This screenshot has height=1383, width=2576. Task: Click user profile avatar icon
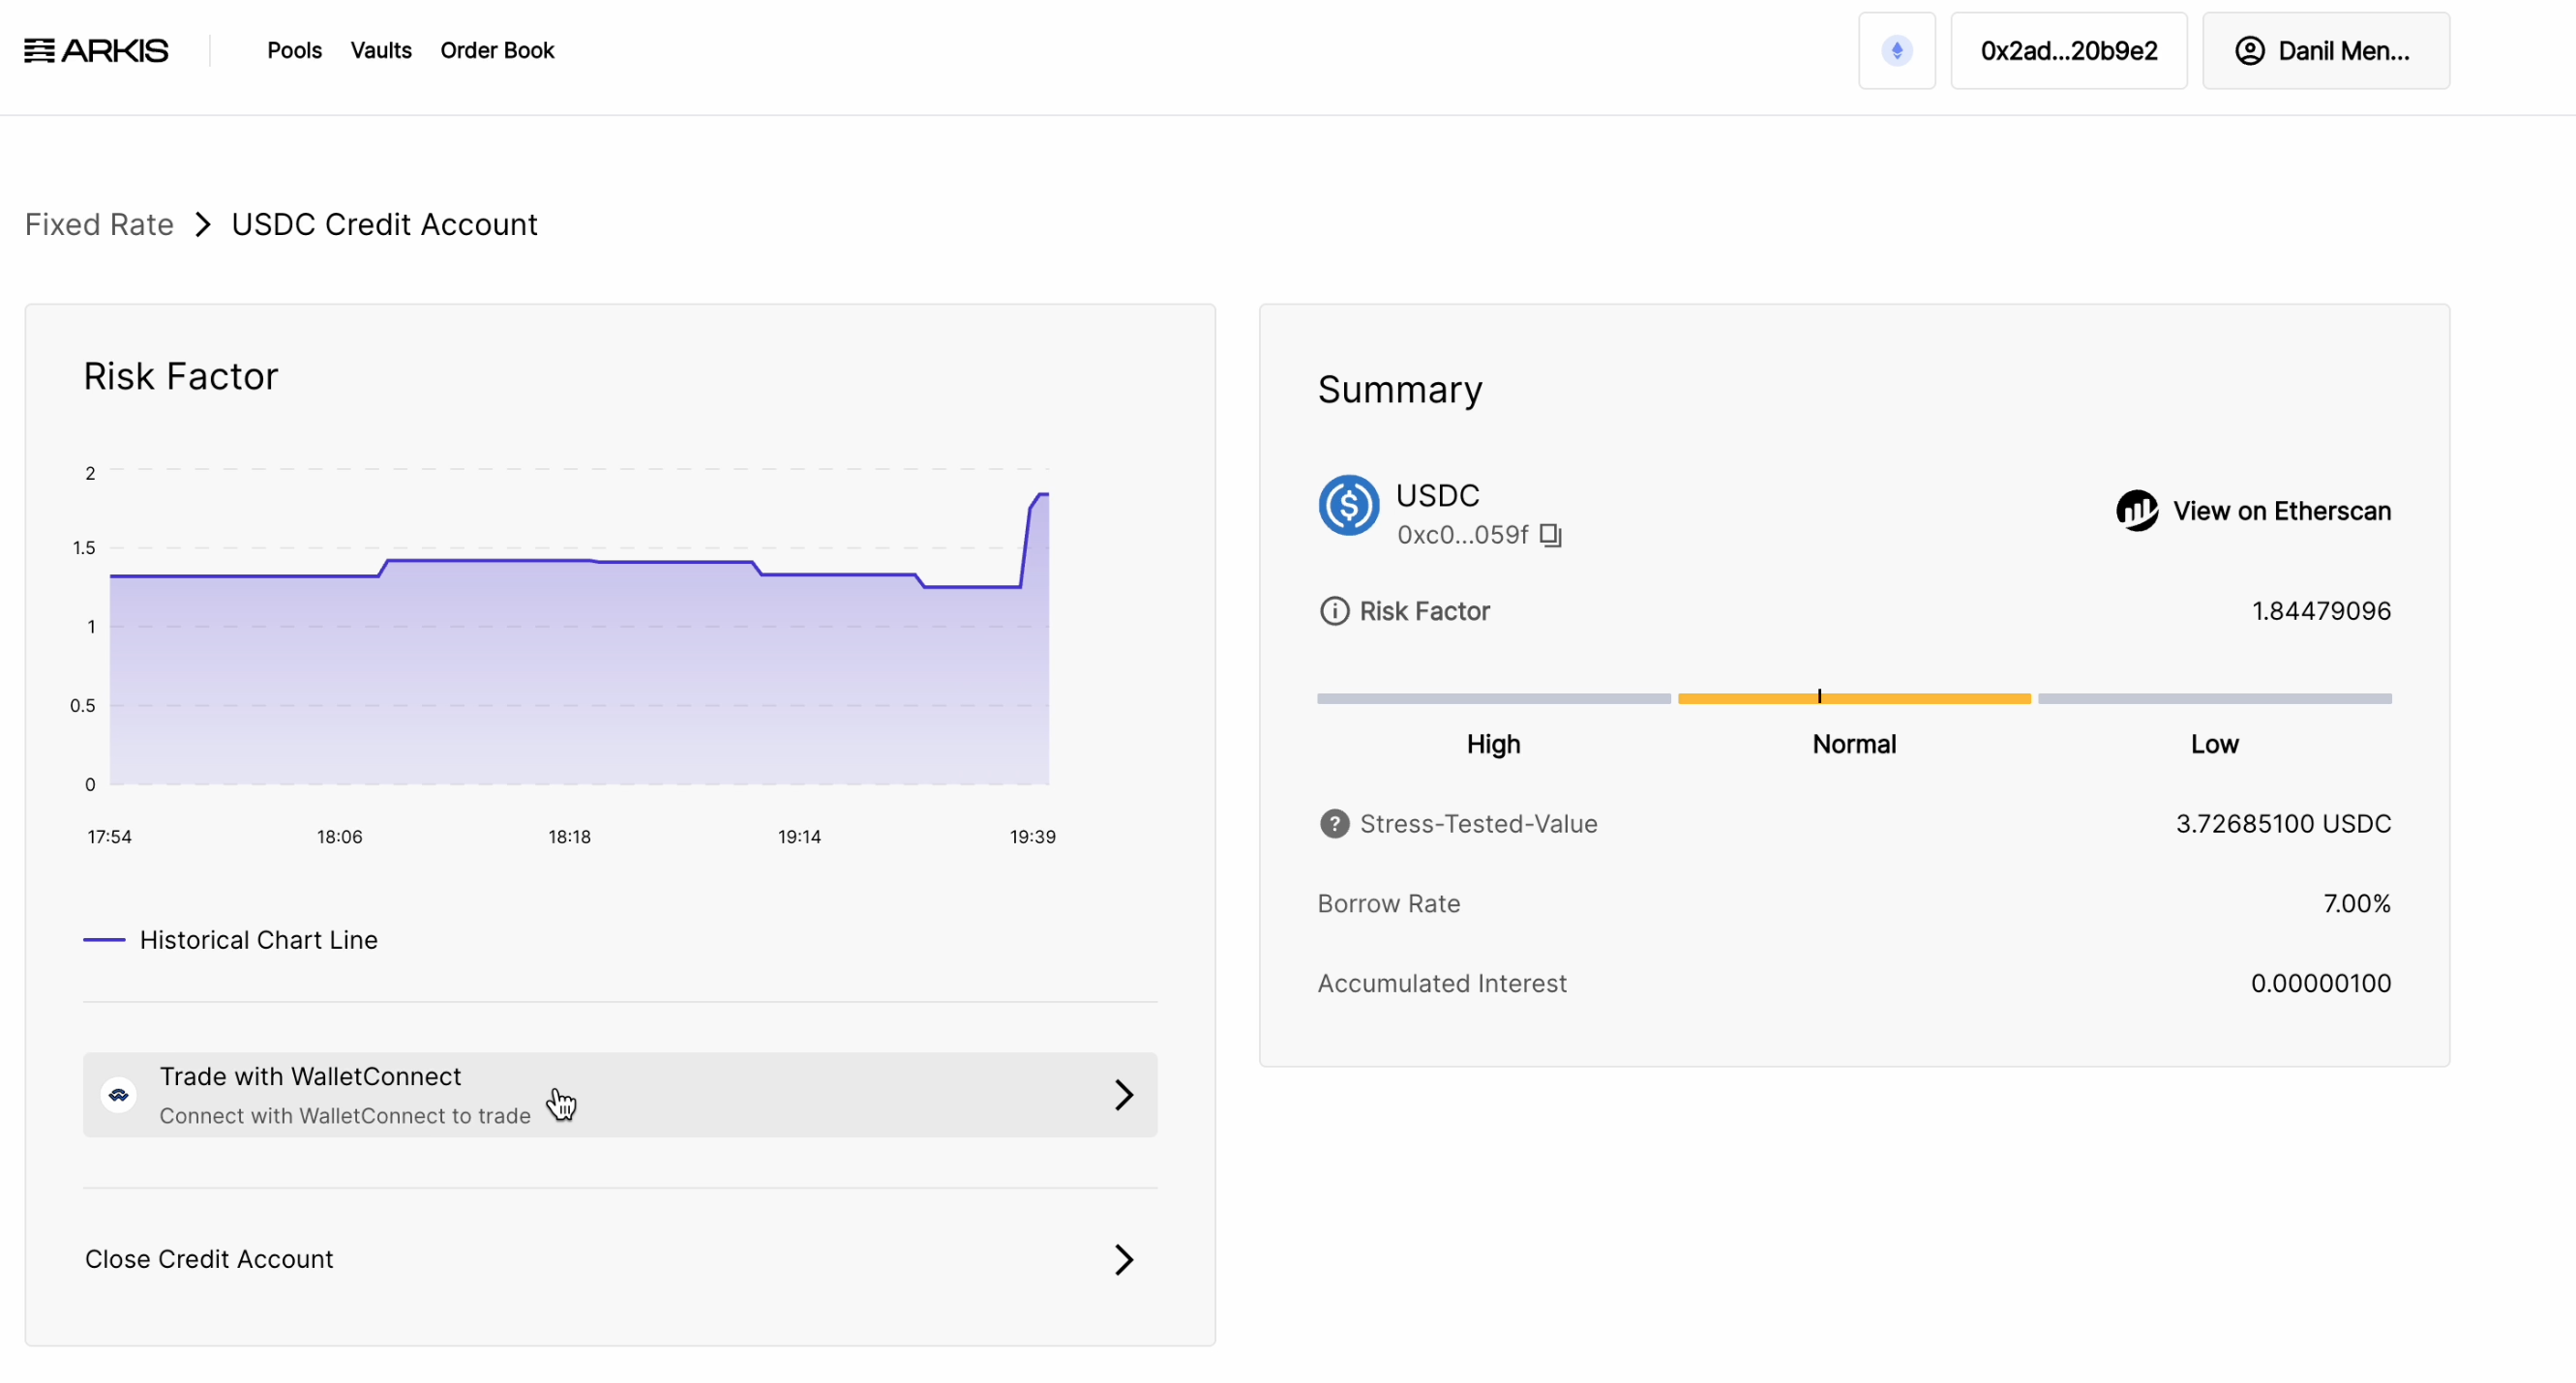point(2249,51)
